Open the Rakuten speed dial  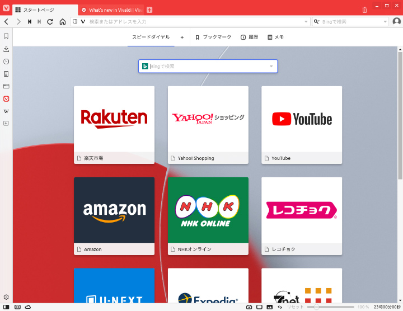114,125
